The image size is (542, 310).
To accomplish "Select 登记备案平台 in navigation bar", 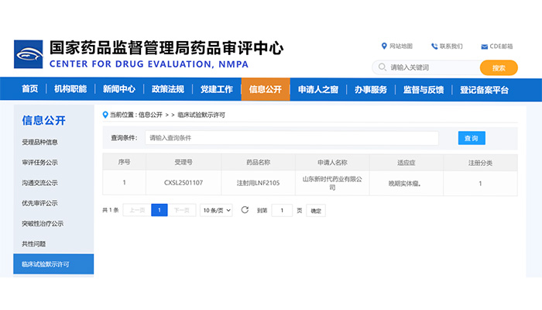I will (x=484, y=90).
